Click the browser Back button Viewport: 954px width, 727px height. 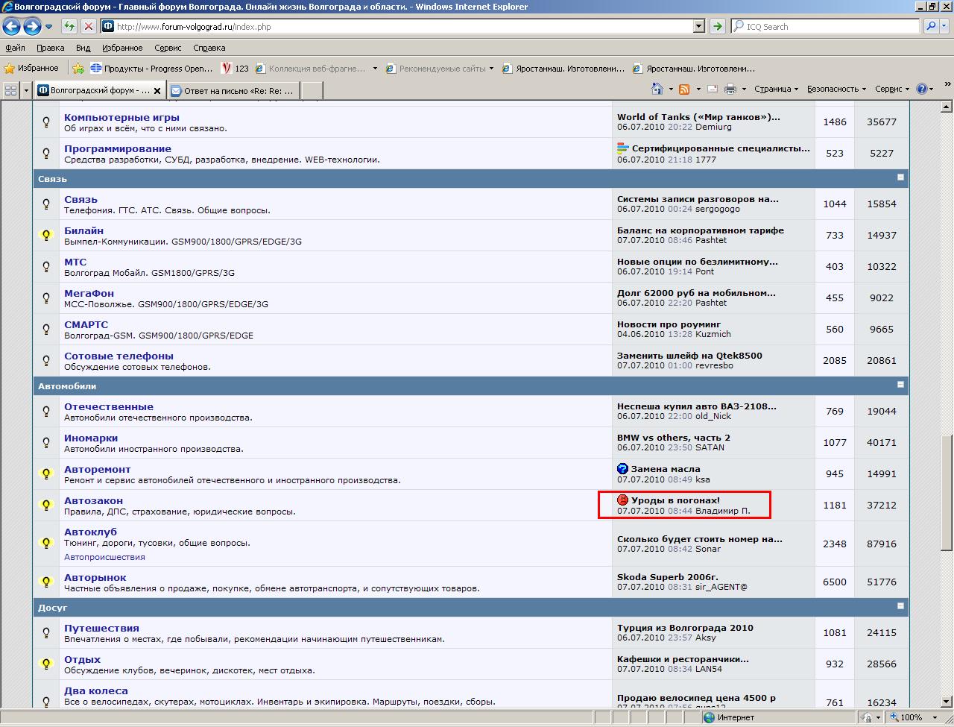pyautogui.click(x=12, y=27)
